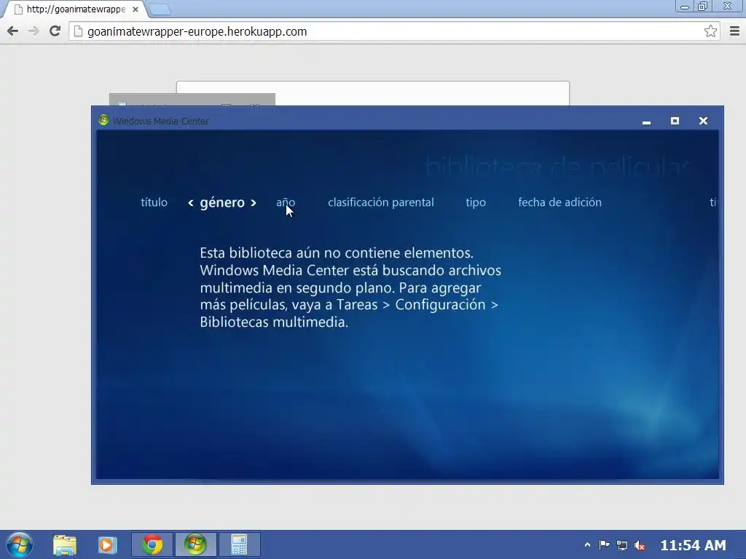Screen dimensions: 746x559
Task: Go back in Chrome browser
Action: tap(13, 31)
